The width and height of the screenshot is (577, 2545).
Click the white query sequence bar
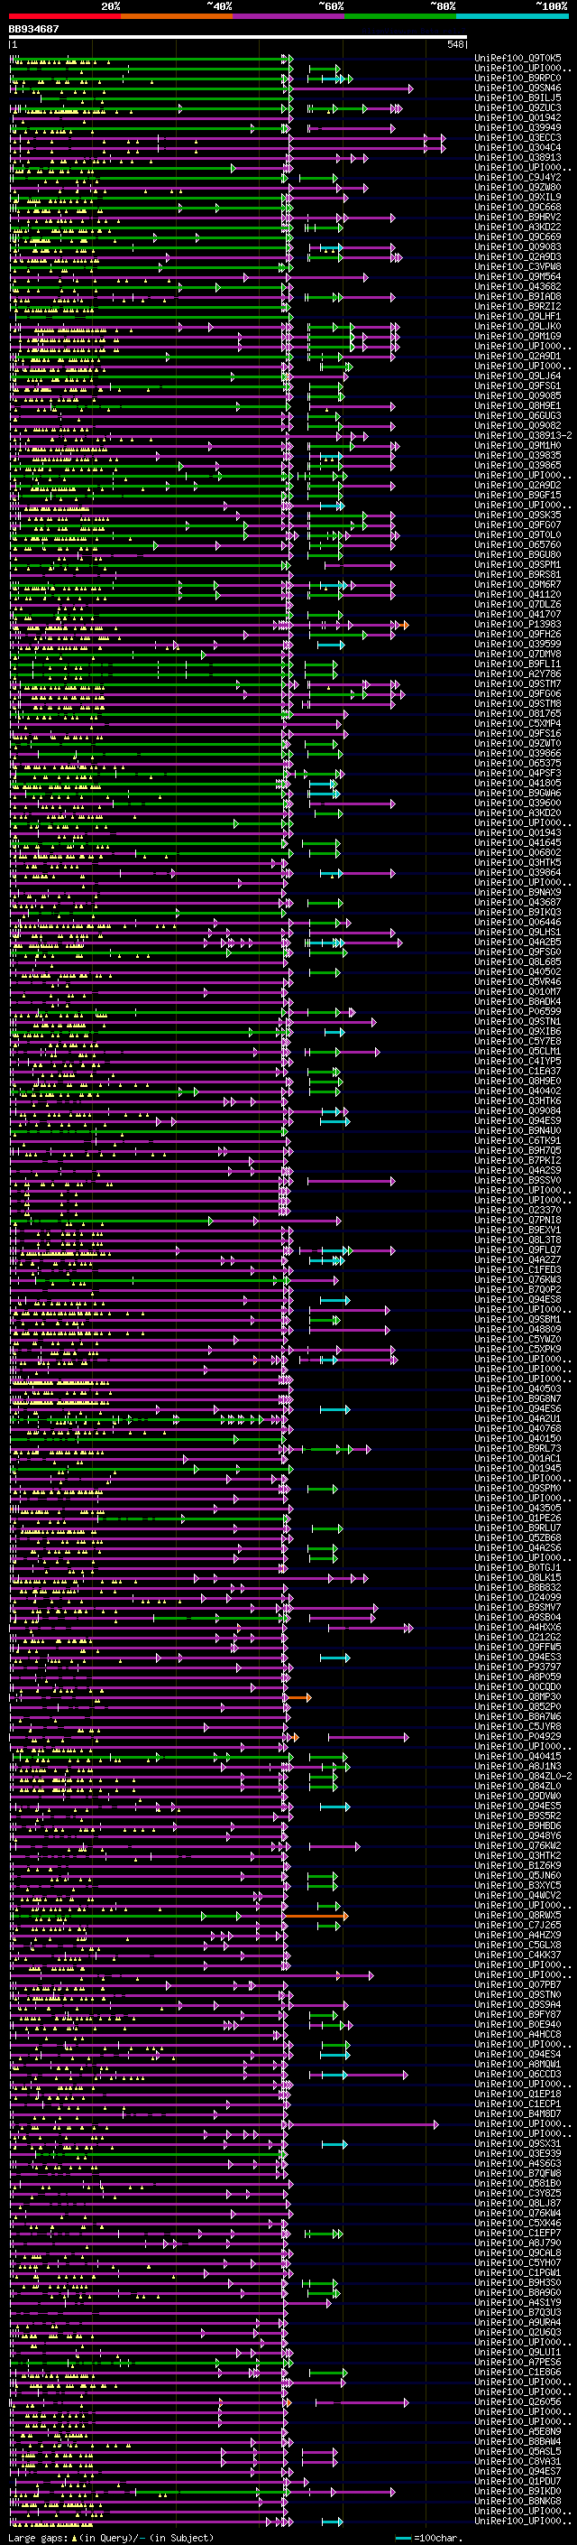(238, 38)
